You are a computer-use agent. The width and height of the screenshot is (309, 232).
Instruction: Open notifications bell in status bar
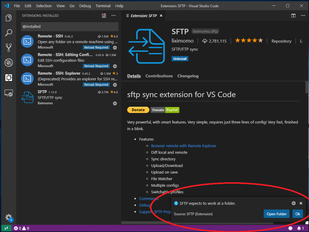(x=300, y=228)
